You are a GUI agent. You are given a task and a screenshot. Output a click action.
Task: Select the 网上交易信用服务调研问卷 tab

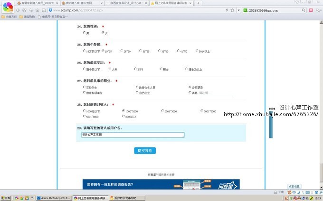171,3
